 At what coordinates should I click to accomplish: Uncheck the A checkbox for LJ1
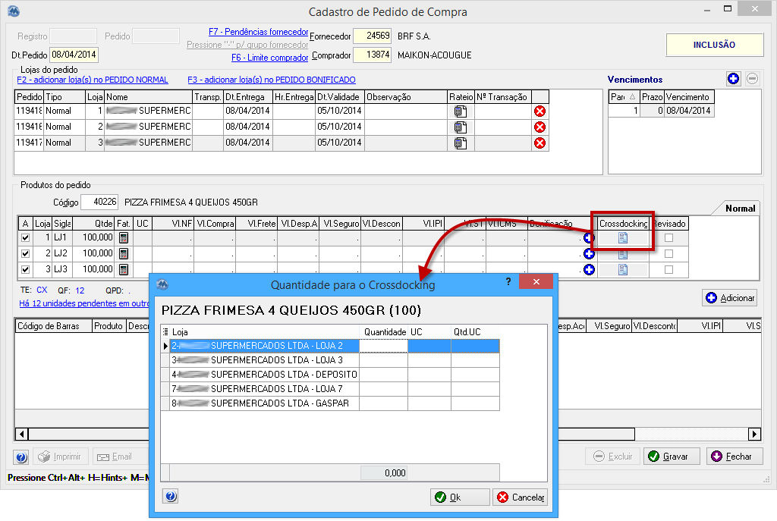pos(25,237)
